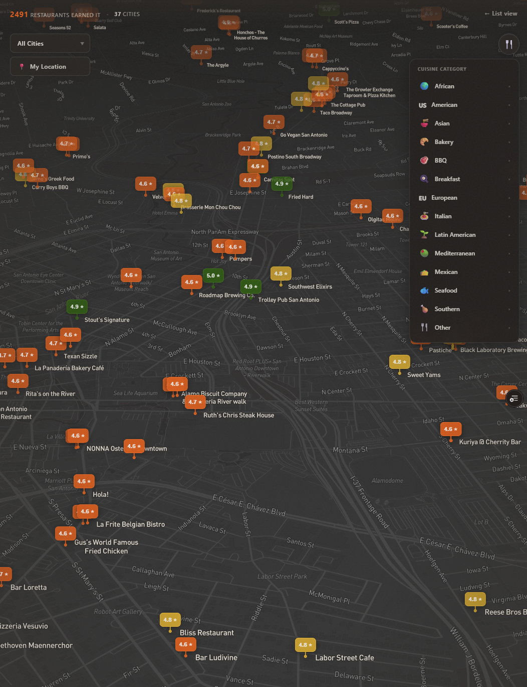Click the Postino South Broadway label
This screenshot has height=687, width=527.
(295, 157)
